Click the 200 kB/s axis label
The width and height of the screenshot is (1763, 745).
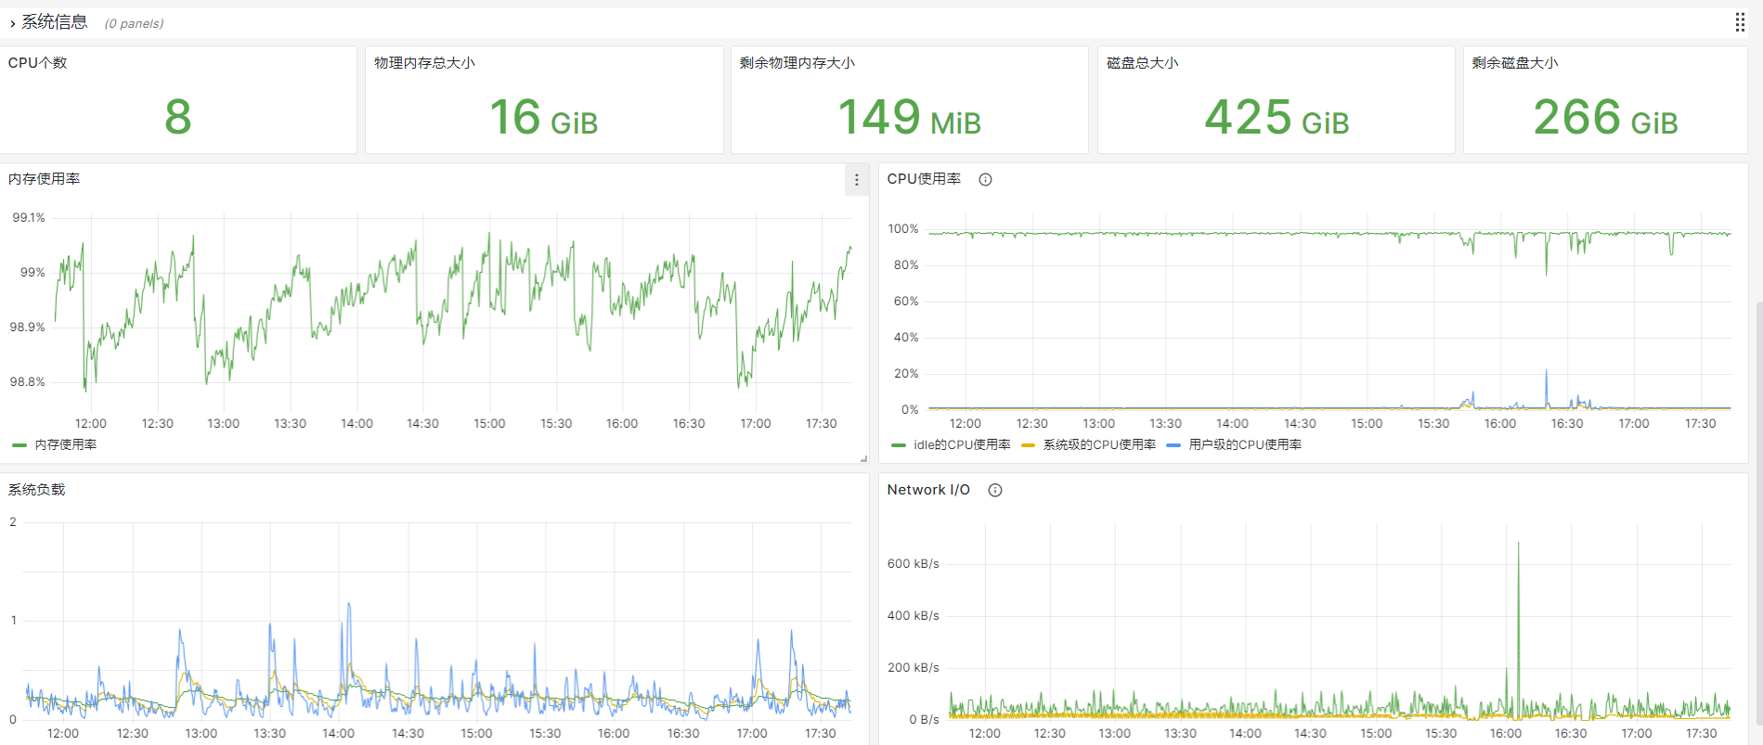click(x=914, y=668)
